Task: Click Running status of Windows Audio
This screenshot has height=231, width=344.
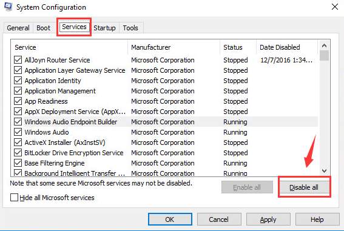Action: click(235, 132)
